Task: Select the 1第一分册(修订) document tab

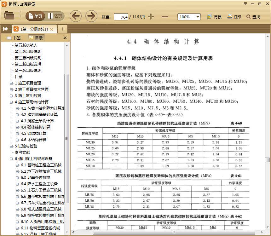Action: 34,29
